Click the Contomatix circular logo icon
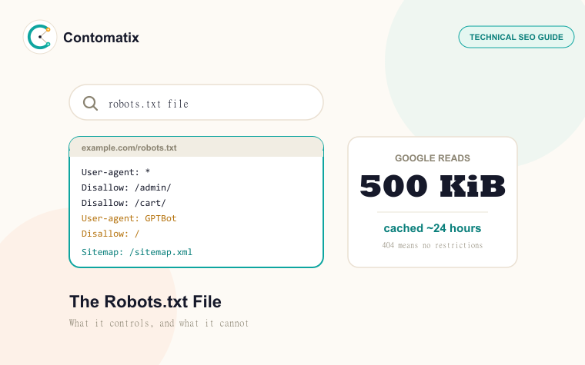585x365 pixels. 40,37
